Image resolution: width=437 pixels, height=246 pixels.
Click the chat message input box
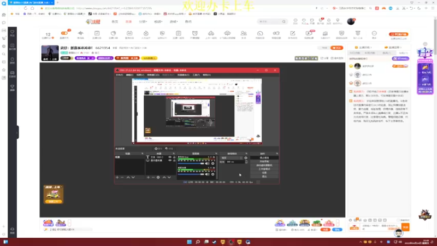(x=380, y=227)
